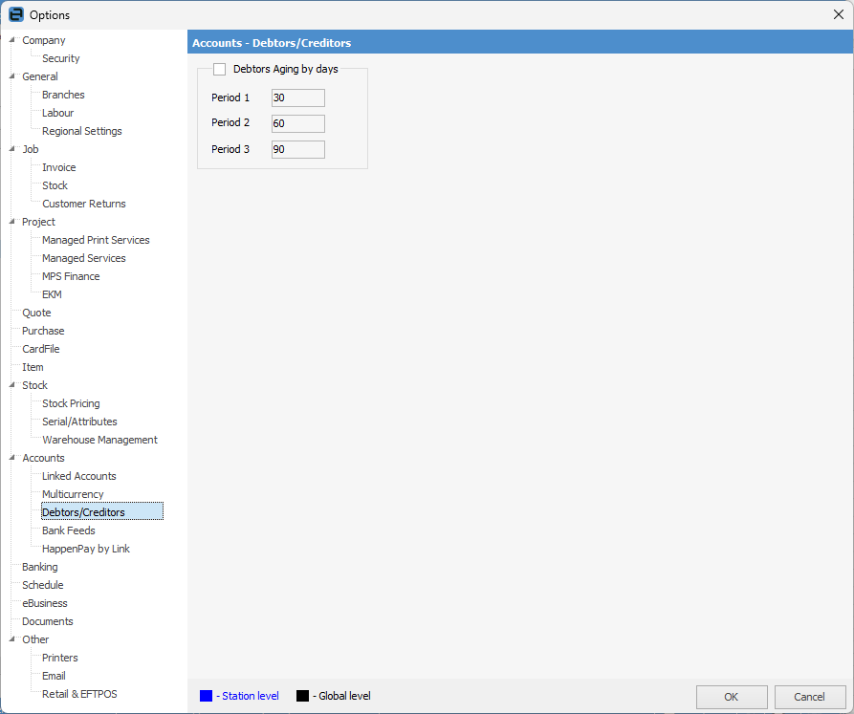Click the Period 1 input field
The image size is (854, 714).
pyautogui.click(x=298, y=97)
